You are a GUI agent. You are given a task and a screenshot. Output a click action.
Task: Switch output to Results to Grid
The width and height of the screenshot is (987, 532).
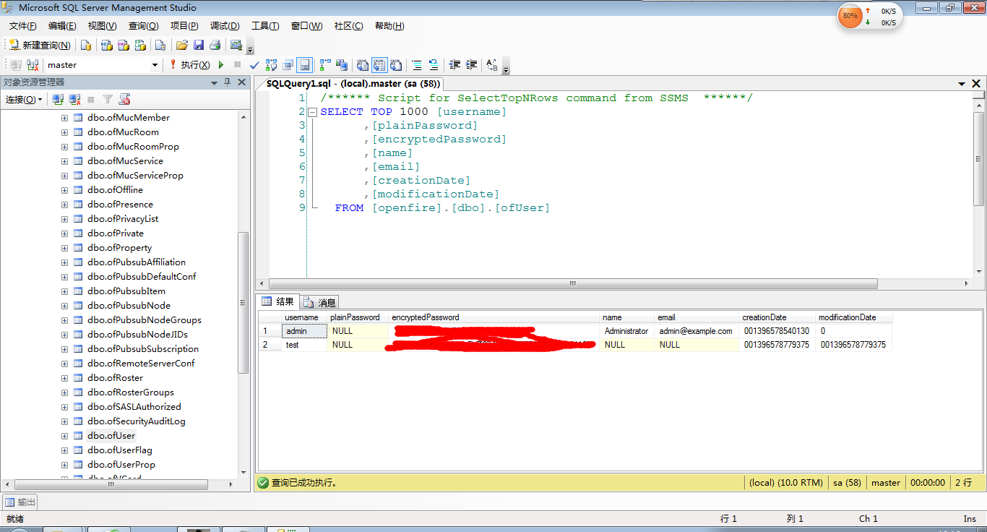coord(379,65)
